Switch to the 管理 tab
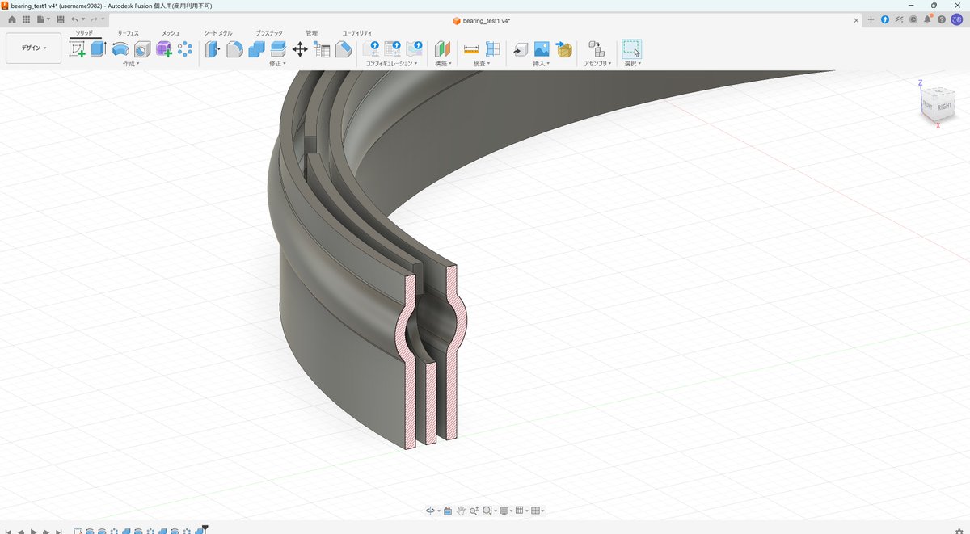The height and width of the screenshot is (534, 970). [312, 33]
